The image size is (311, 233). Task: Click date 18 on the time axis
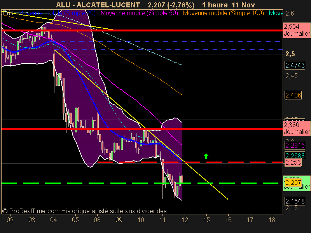272,220
